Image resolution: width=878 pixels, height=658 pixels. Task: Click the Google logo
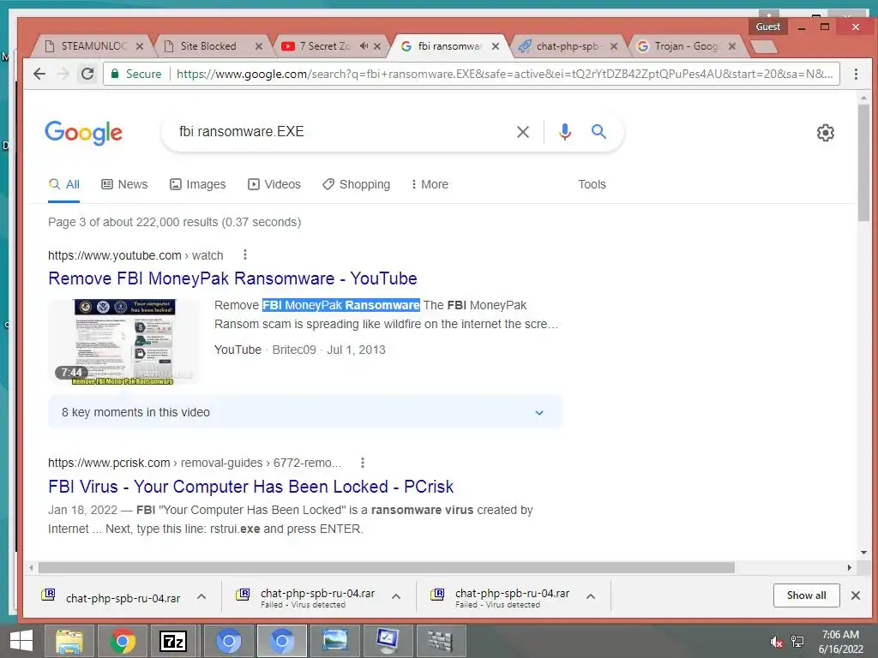pos(83,133)
